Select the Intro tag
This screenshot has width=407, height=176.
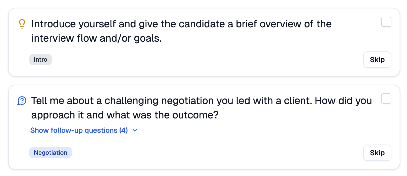point(40,60)
